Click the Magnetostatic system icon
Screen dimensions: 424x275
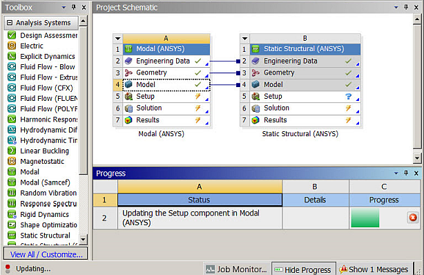point(12,161)
